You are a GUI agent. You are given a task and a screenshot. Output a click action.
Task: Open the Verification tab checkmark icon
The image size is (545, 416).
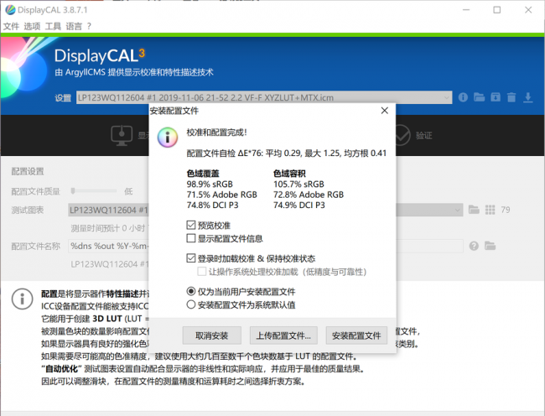tap(402, 135)
